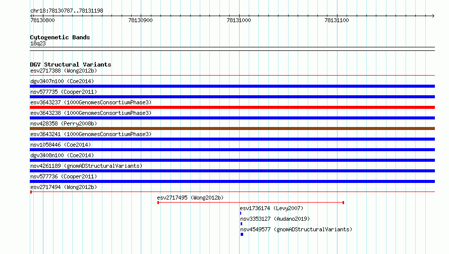This screenshot has width=449, height=254.
Task: Select the 18q23 band label
Action: pyautogui.click(x=38, y=43)
